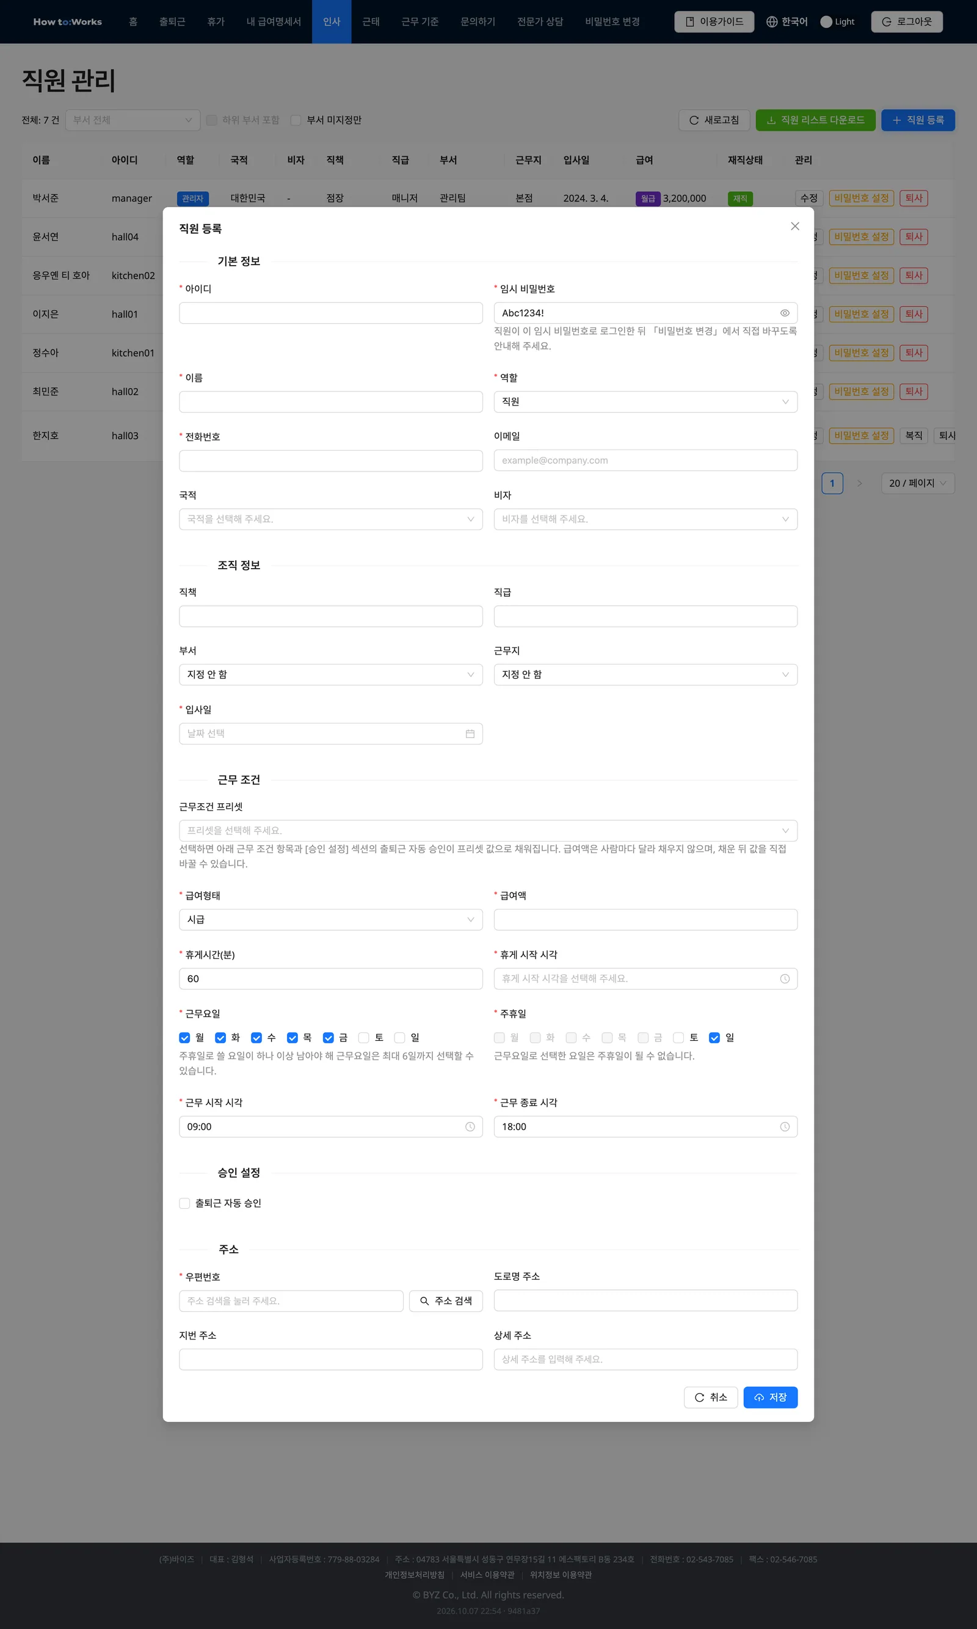The width and height of the screenshot is (977, 1629).
Task: Uncheck the 금 근무요일 checkbox
Action: 328,1038
